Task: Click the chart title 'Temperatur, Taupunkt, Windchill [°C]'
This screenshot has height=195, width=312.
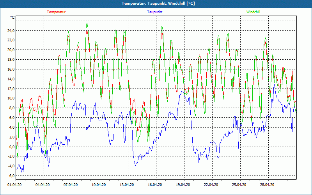Action: tap(158, 4)
